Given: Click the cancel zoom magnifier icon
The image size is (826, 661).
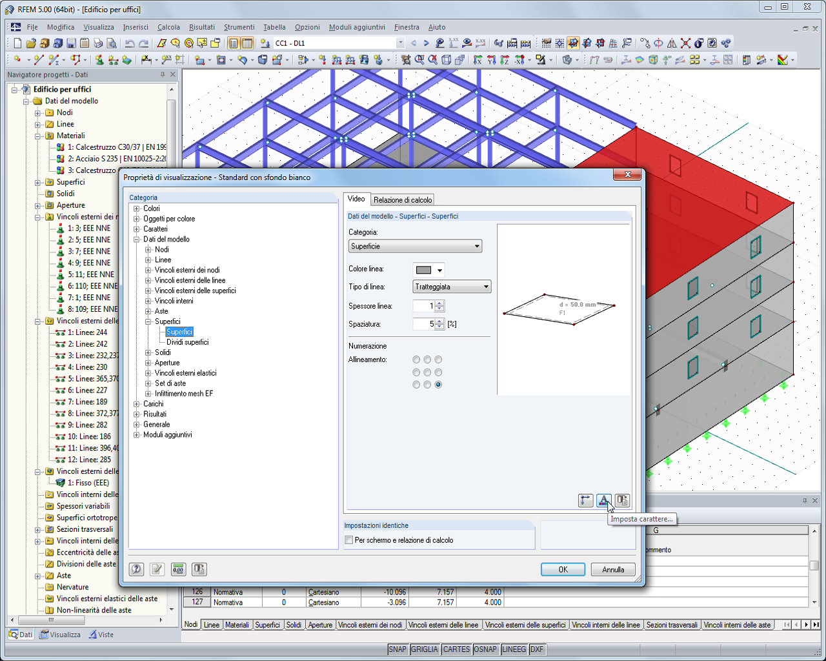Looking at the screenshot, I should [x=433, y=60].
